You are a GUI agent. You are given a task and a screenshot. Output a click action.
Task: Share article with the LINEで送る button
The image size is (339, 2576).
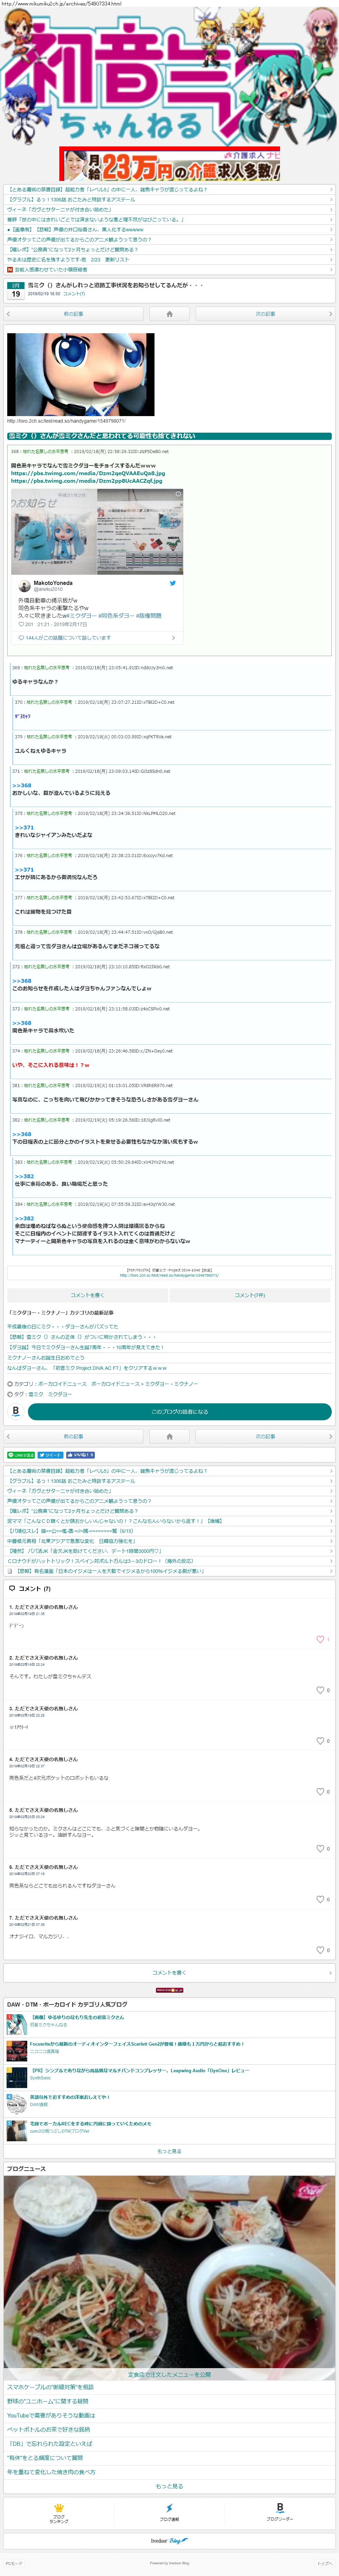click(x=21, y=1455)
